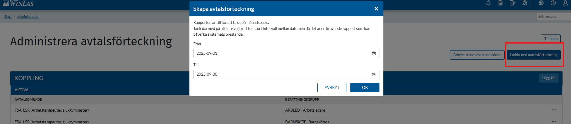Click the Sök personal search box
The image size is (571, 124).
pos(553,16)
